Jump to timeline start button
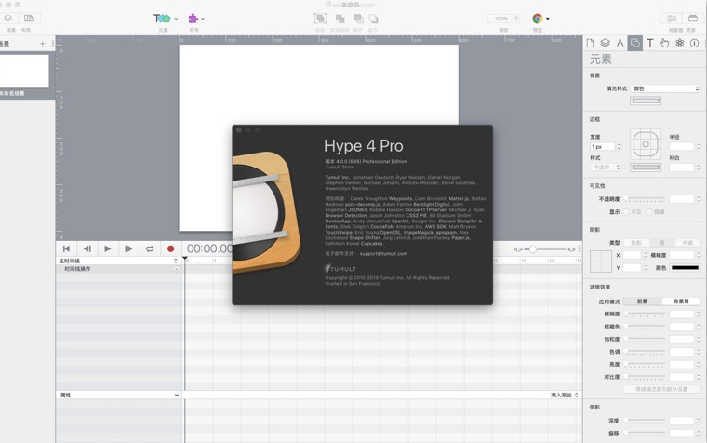Screen dimensions: 707x443 coord(66,248)
